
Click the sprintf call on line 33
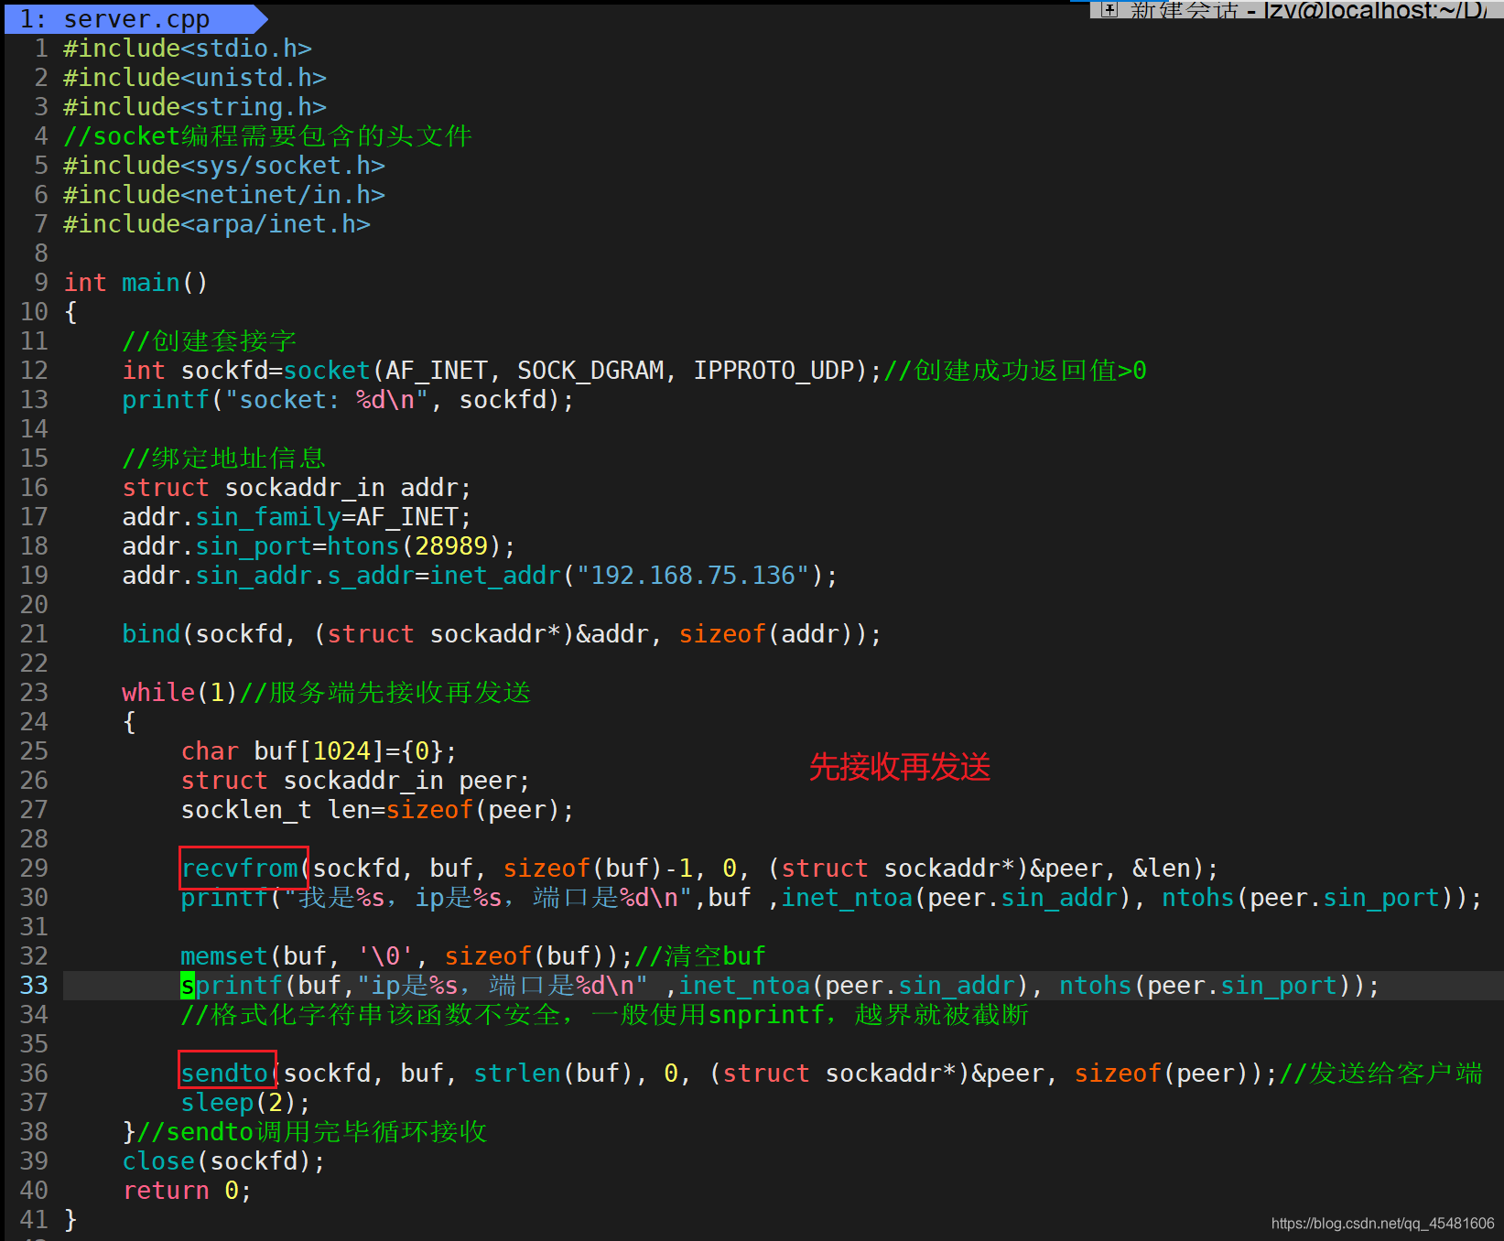tap(780, 986)
